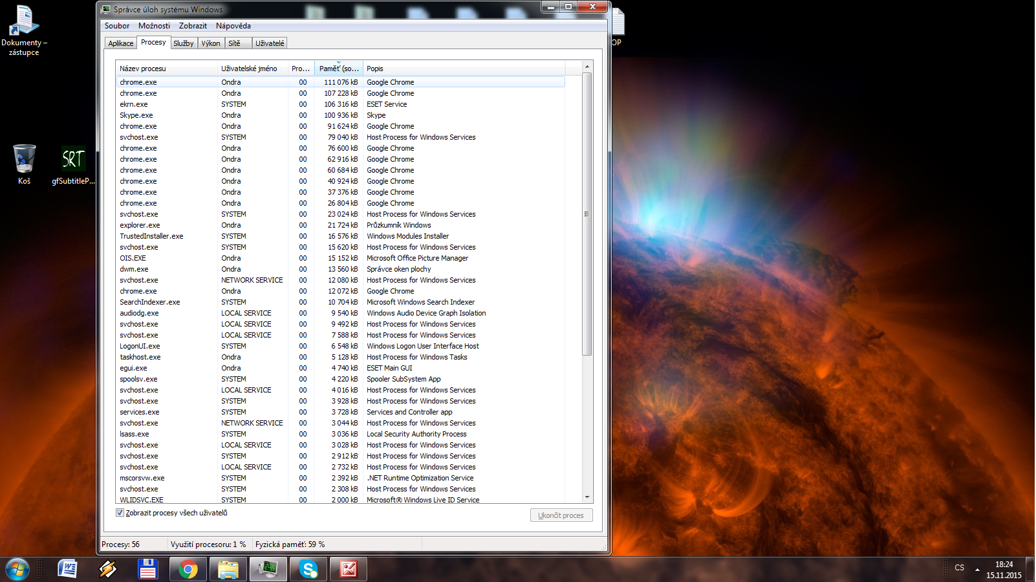Open Microsoft Word from the taskbar
This screenshot has width=1036, height=582.
[67, 569]
